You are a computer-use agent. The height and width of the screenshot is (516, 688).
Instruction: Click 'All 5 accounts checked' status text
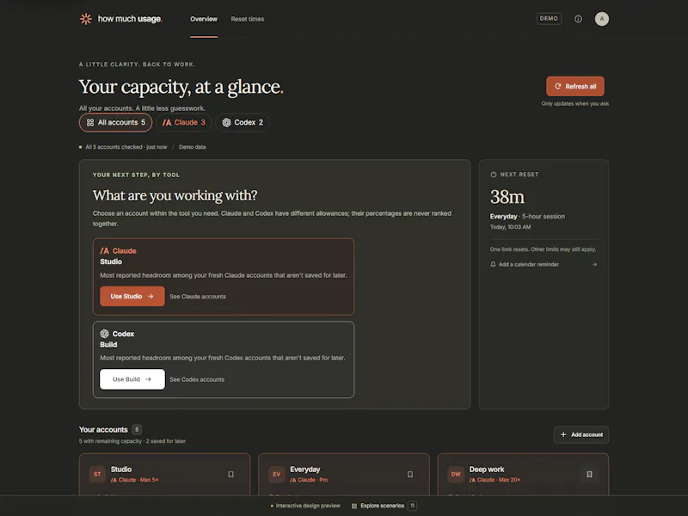click(x=114, y=147)
